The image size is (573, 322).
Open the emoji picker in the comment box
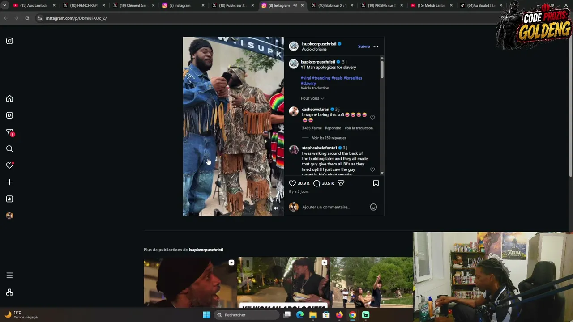click(373, 207)
